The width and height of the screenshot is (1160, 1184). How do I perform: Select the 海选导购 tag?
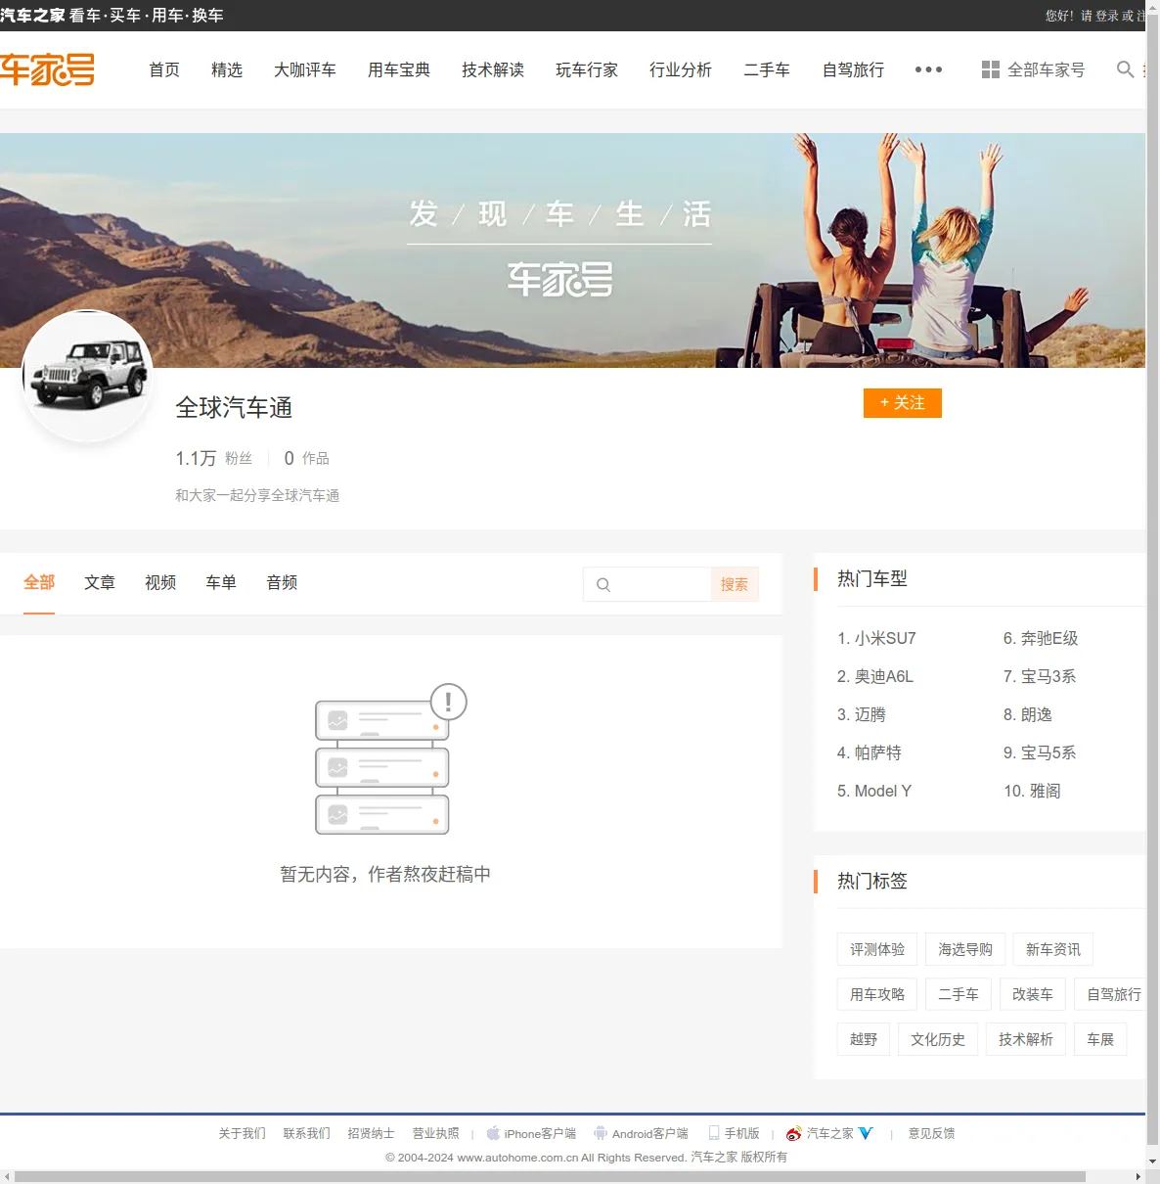click(x=965, y=949)
